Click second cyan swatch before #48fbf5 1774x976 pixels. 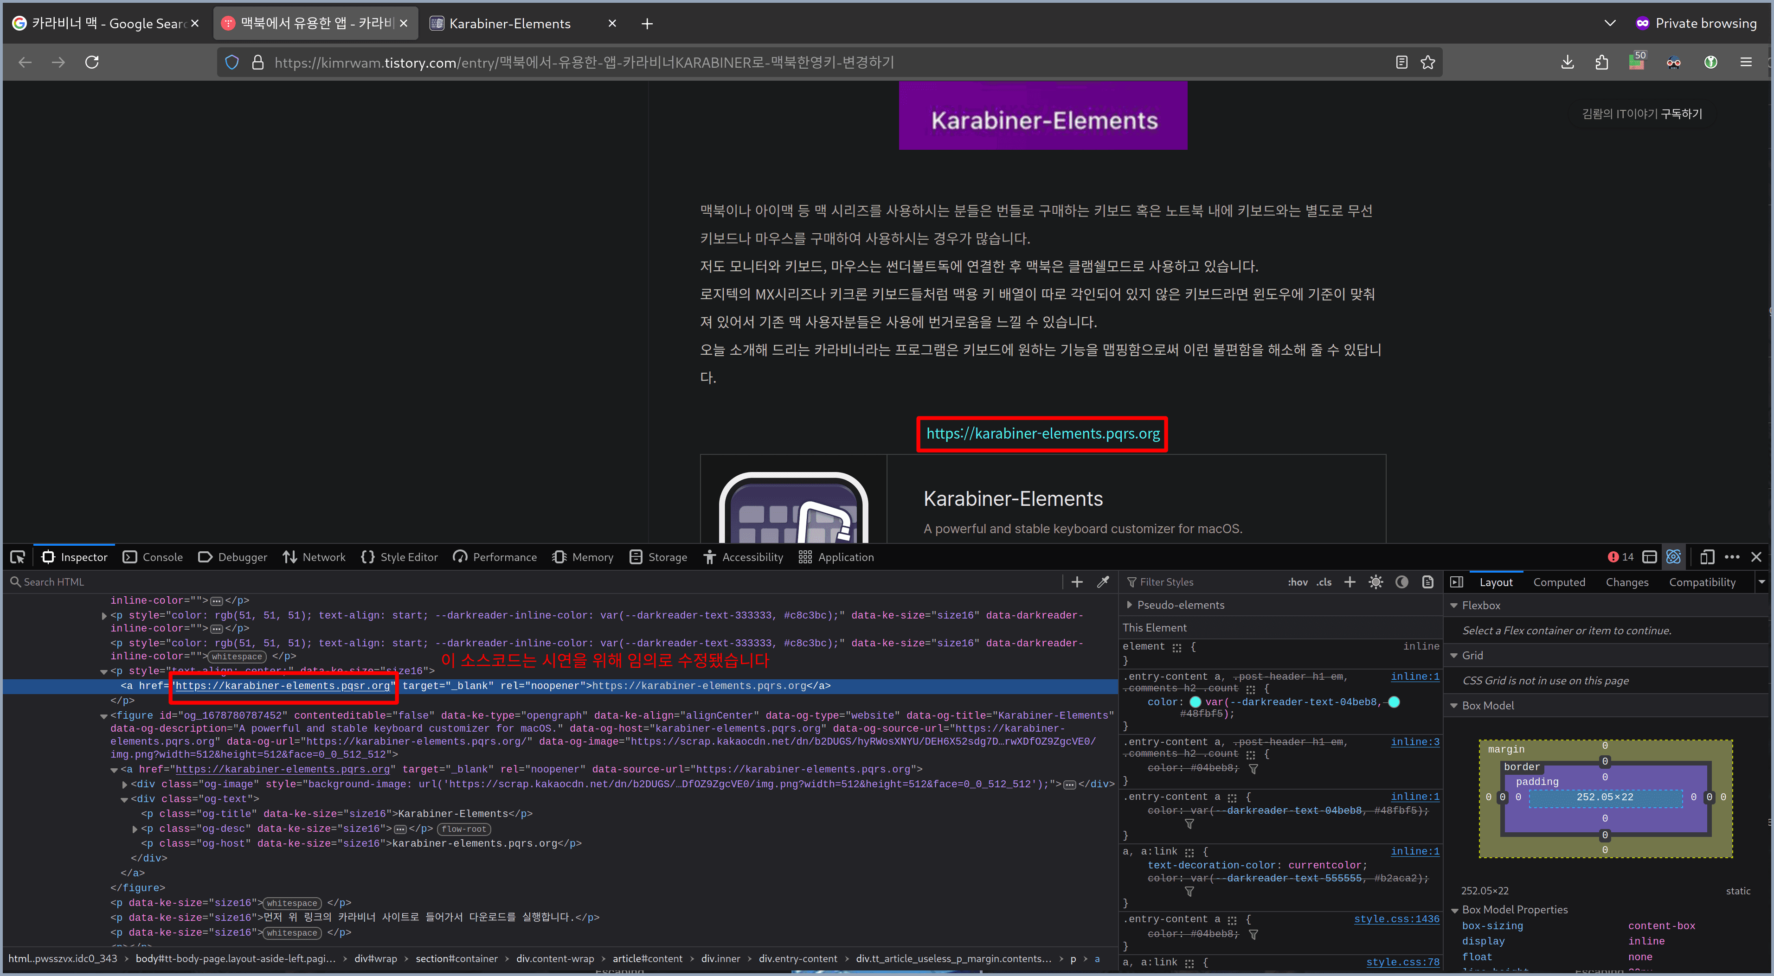(x=1394, y=702)
